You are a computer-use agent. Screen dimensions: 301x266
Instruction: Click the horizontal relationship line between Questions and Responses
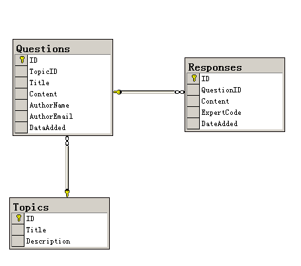[148, 92]
